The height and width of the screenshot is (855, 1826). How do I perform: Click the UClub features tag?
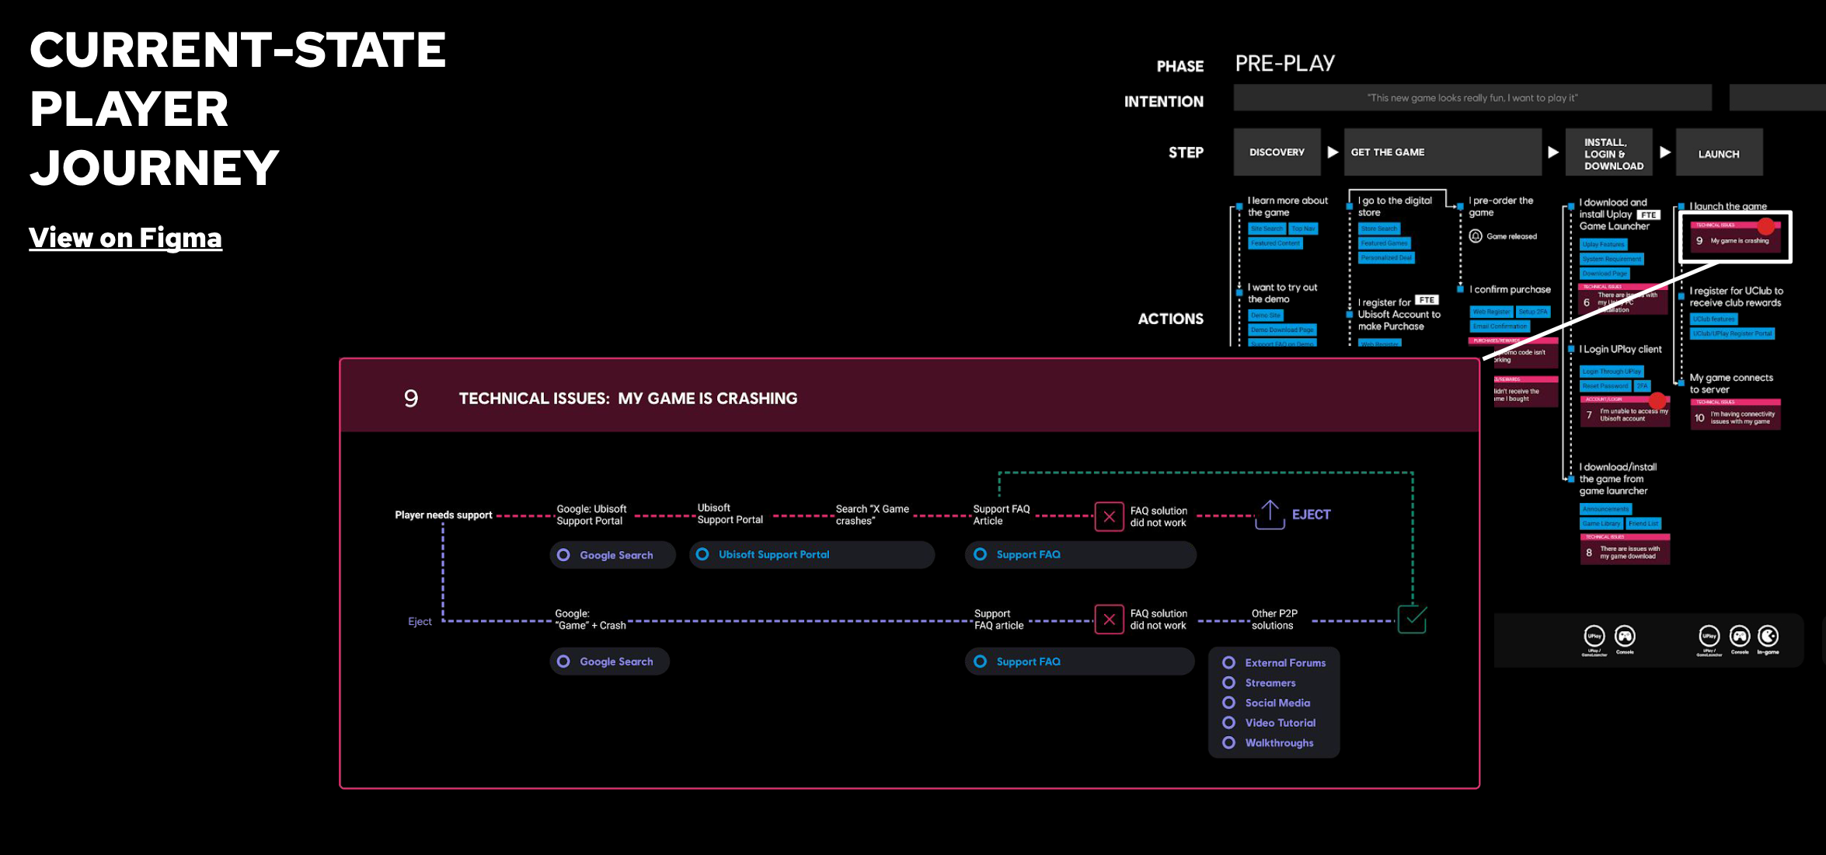(x=1713, y=319)
